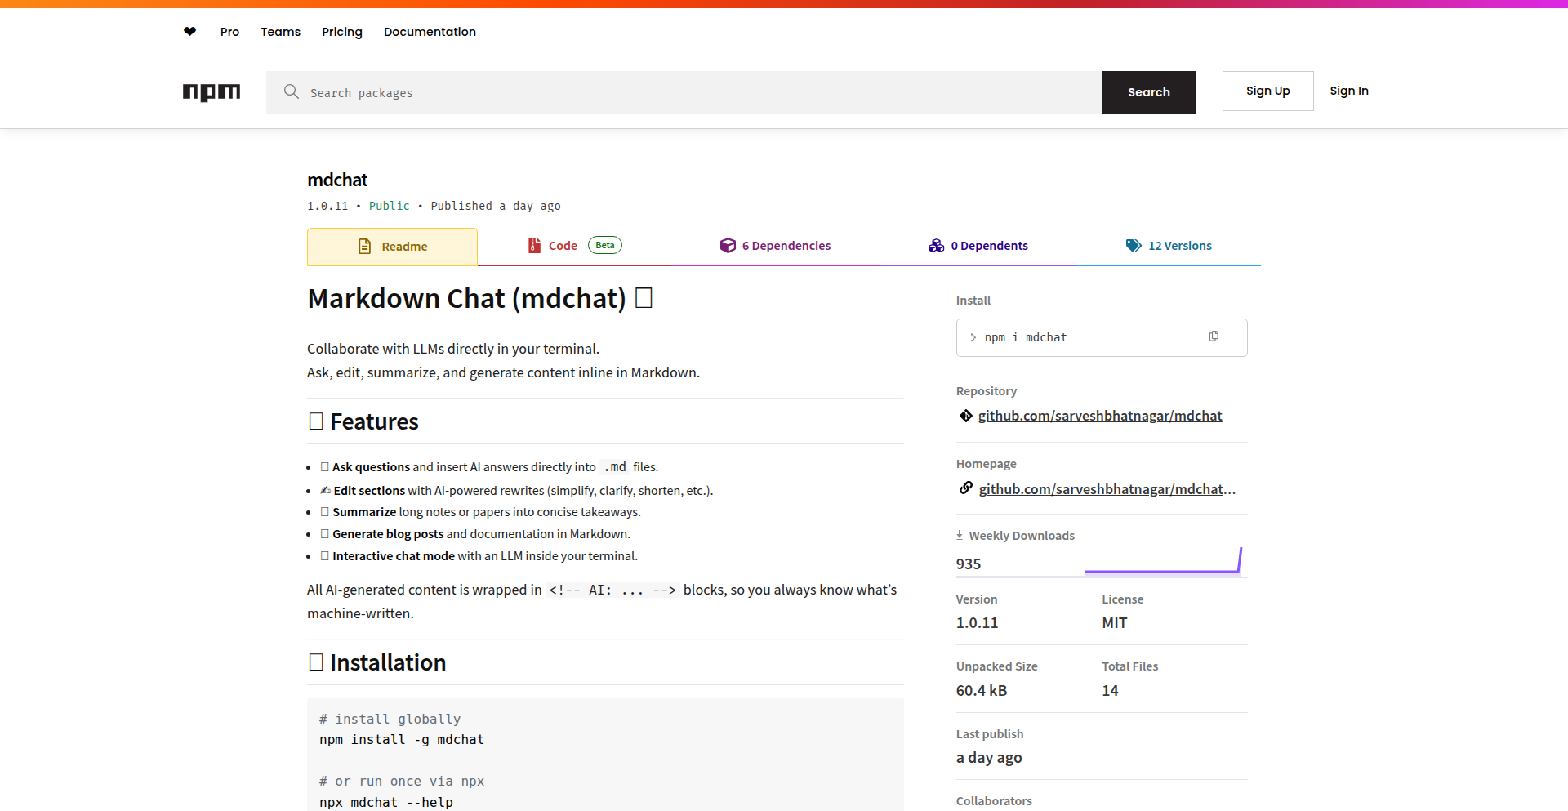The height and width of the screenshot is (811, 1568).
Task: Open the 12 Versions tab
Action: point(1169,246)
